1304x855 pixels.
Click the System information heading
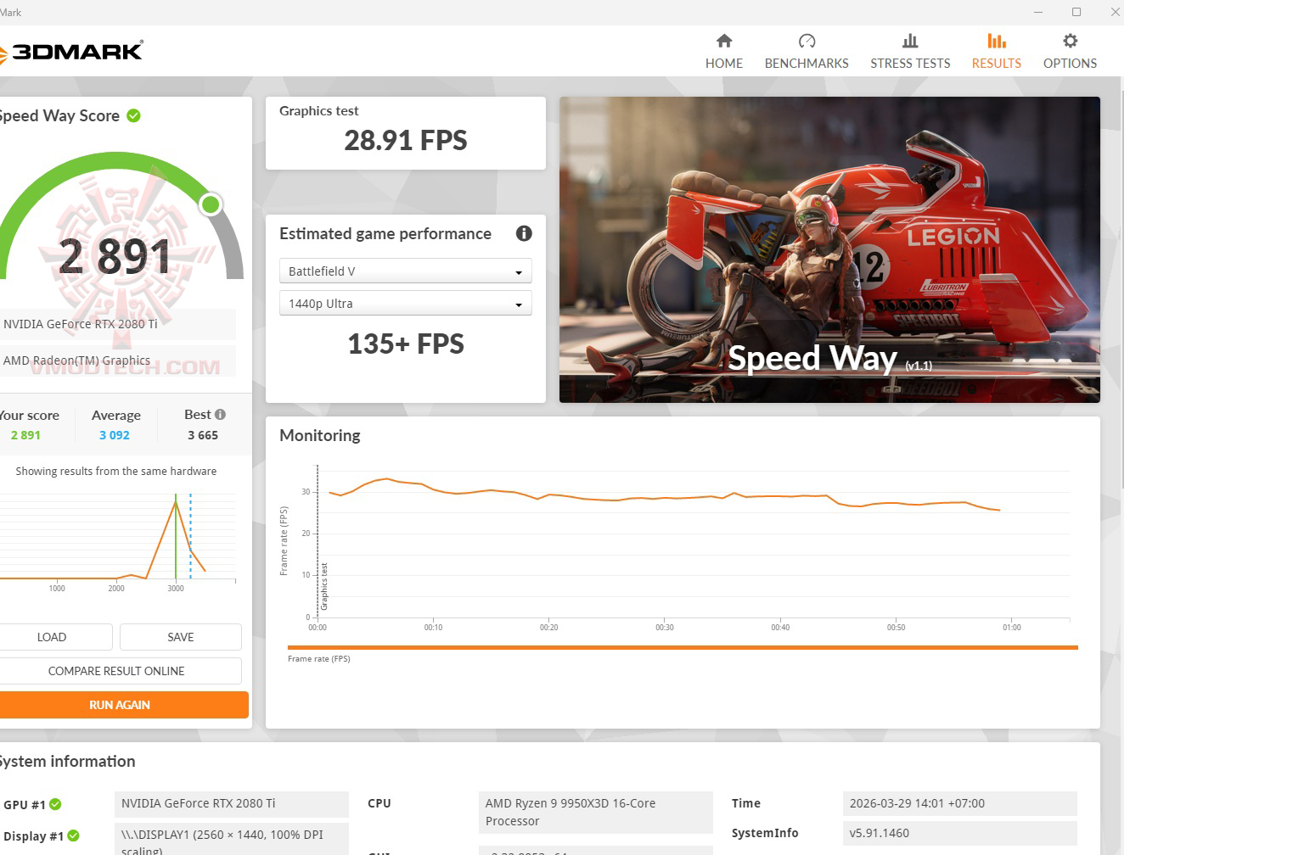[x=67, y=762]
